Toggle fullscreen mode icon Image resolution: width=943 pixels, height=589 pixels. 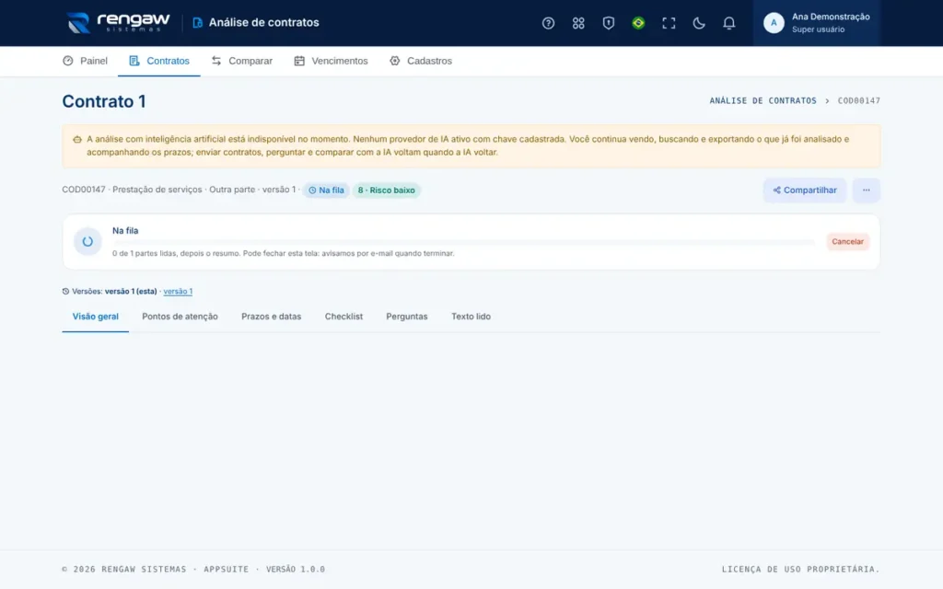(x=669, y=23)
